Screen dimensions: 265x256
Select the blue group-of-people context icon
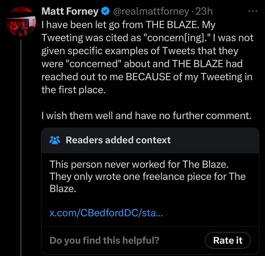pyautogui.click(x=55, y=140)
